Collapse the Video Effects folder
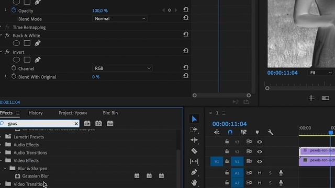Screen dimensions: 335x188 point(1,160)
